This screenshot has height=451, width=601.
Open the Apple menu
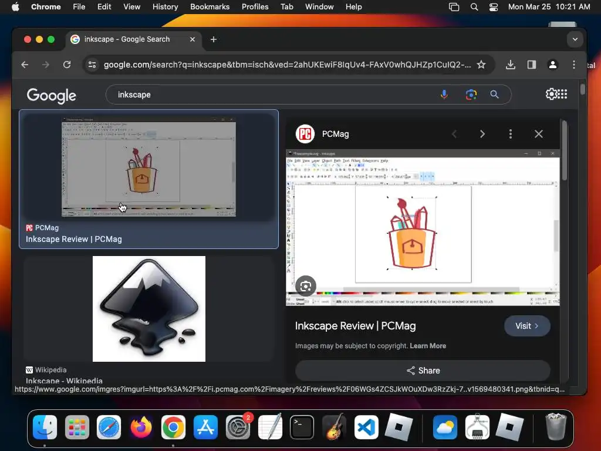coord(15,6)
